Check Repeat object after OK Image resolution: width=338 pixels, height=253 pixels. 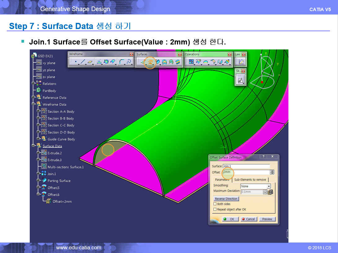(215, 209)
